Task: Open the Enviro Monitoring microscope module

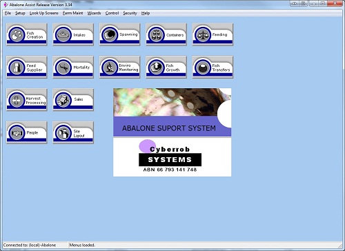Action: pos(119,67)
